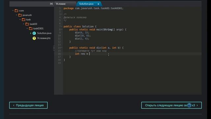Click the task folder icon
The width and height of the screenshot is (211, 119).
[23, 20]
